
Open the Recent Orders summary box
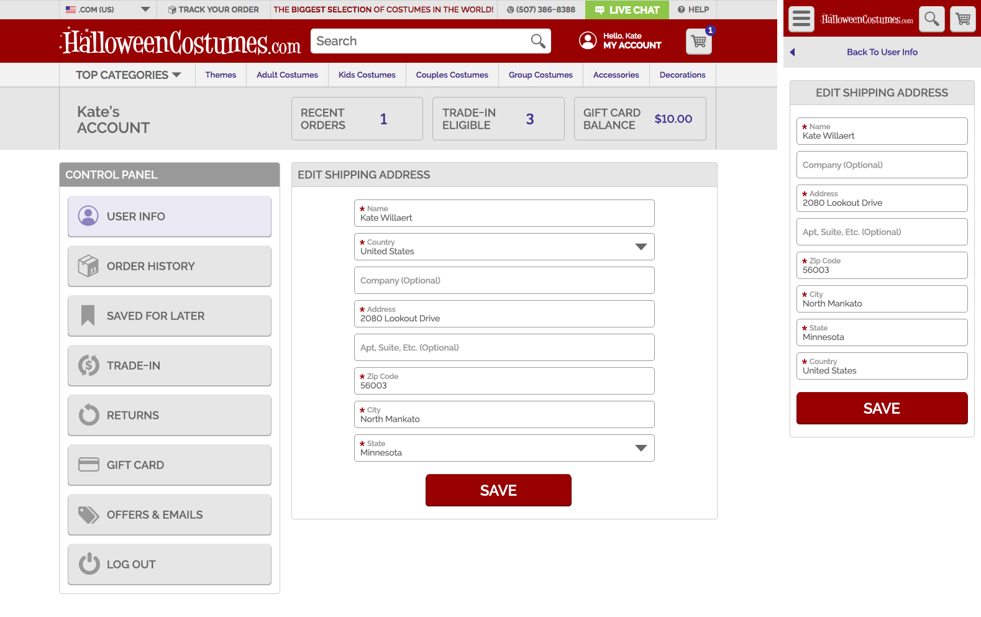click(x=357, y=119)
